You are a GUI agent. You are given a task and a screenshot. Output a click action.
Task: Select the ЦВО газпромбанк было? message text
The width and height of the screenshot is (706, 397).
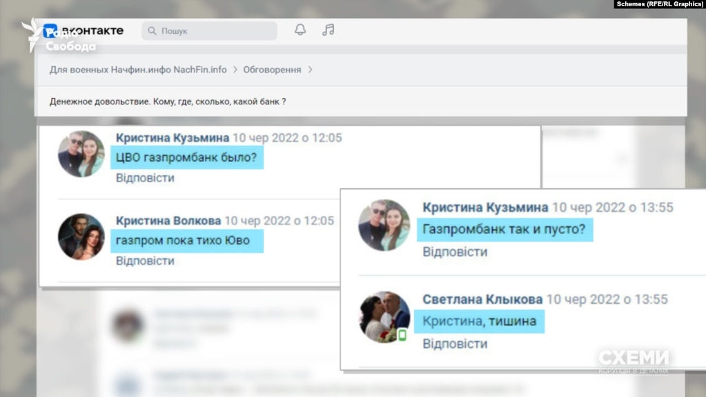[x=186, y=157]
